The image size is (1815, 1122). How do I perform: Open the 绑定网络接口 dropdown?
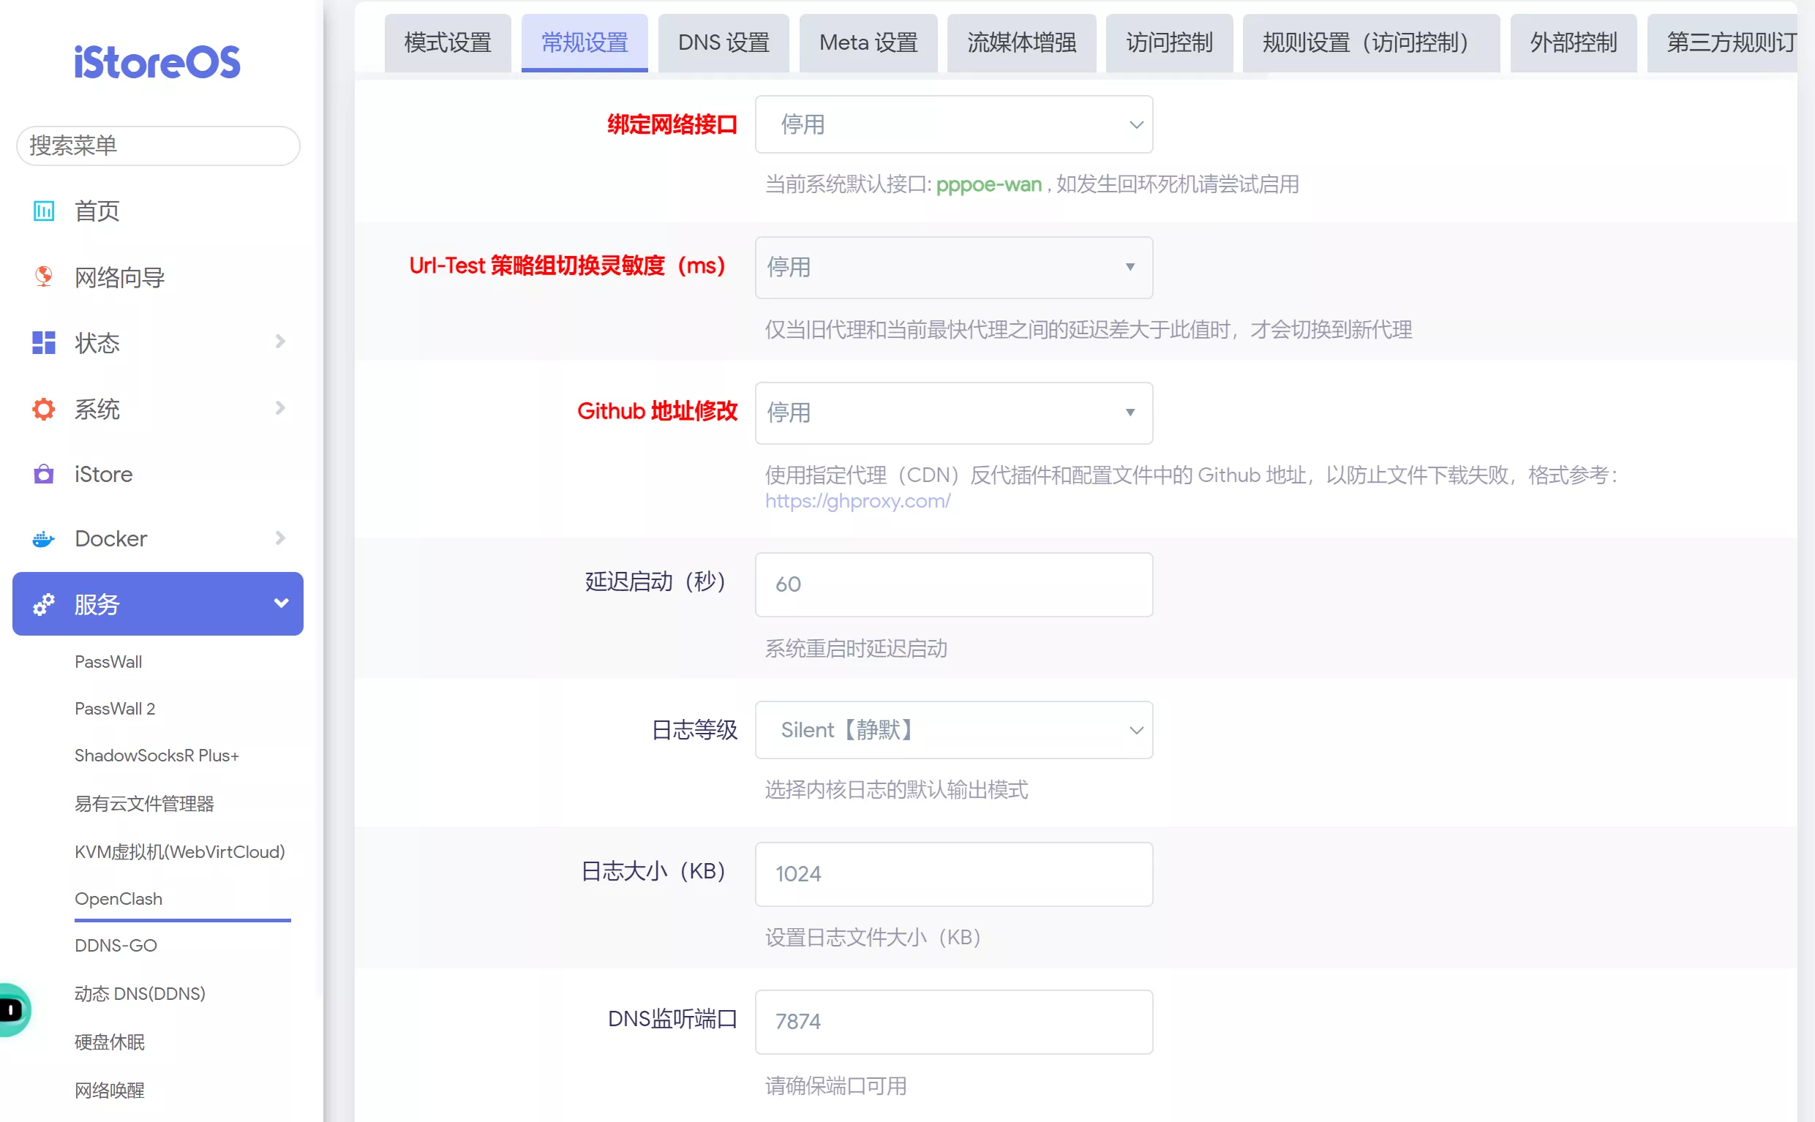(953, 124)
